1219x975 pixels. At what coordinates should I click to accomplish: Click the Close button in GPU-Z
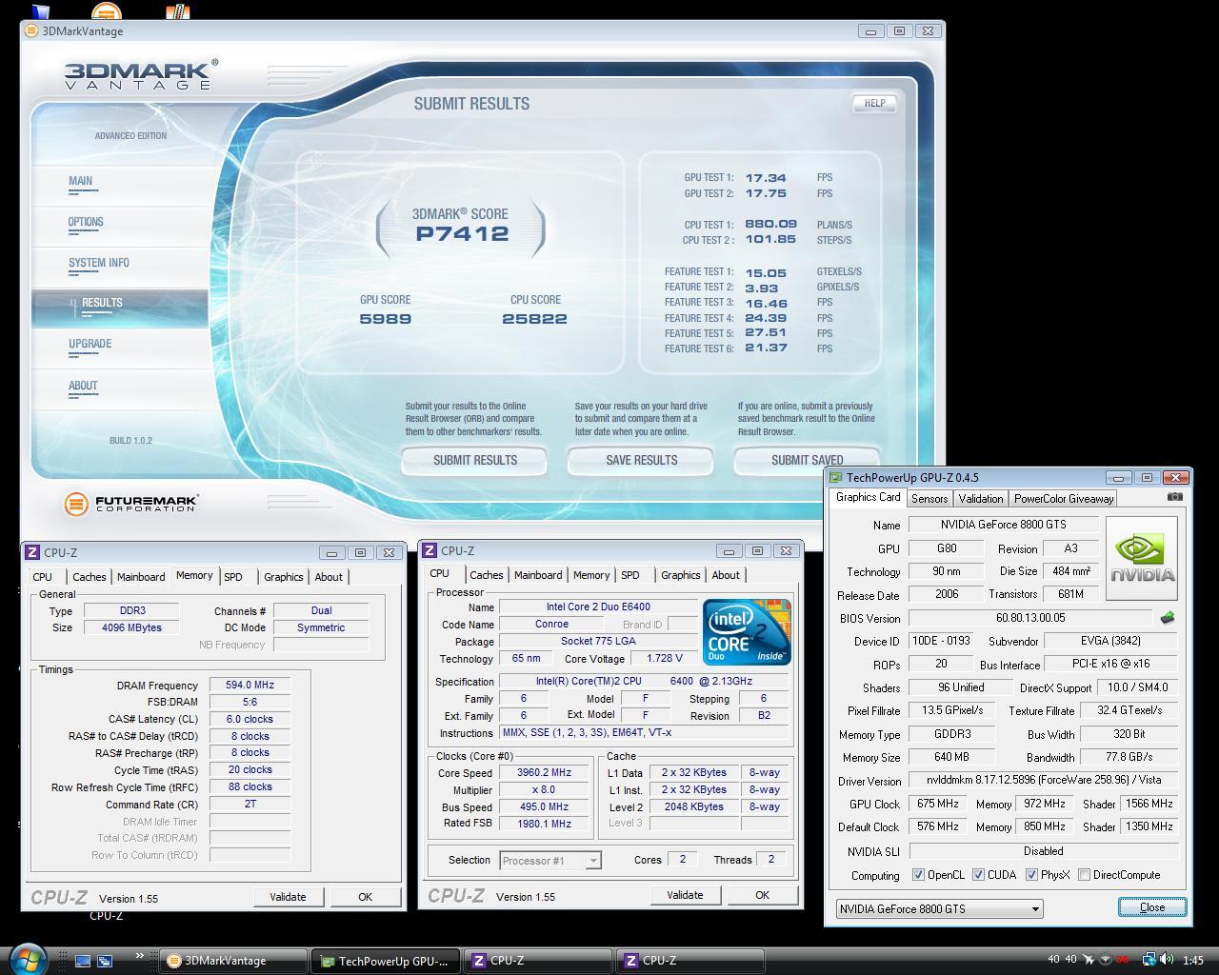(1152, 907)
